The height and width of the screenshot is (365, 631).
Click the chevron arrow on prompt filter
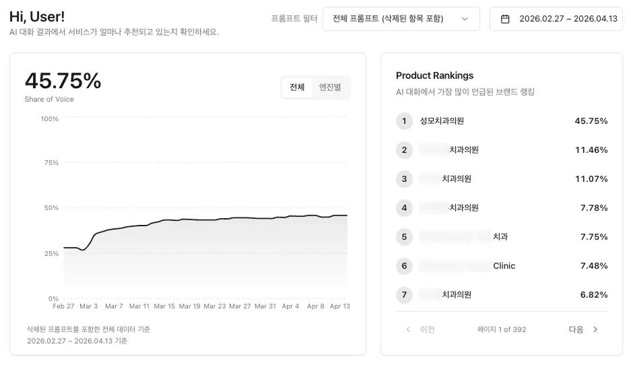[x=465, y=19]
